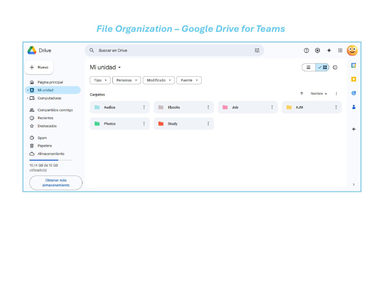The height and width of the screenshot is (286, 382).
Task: Open more options for Study folder
Action: tap(208, 124)
